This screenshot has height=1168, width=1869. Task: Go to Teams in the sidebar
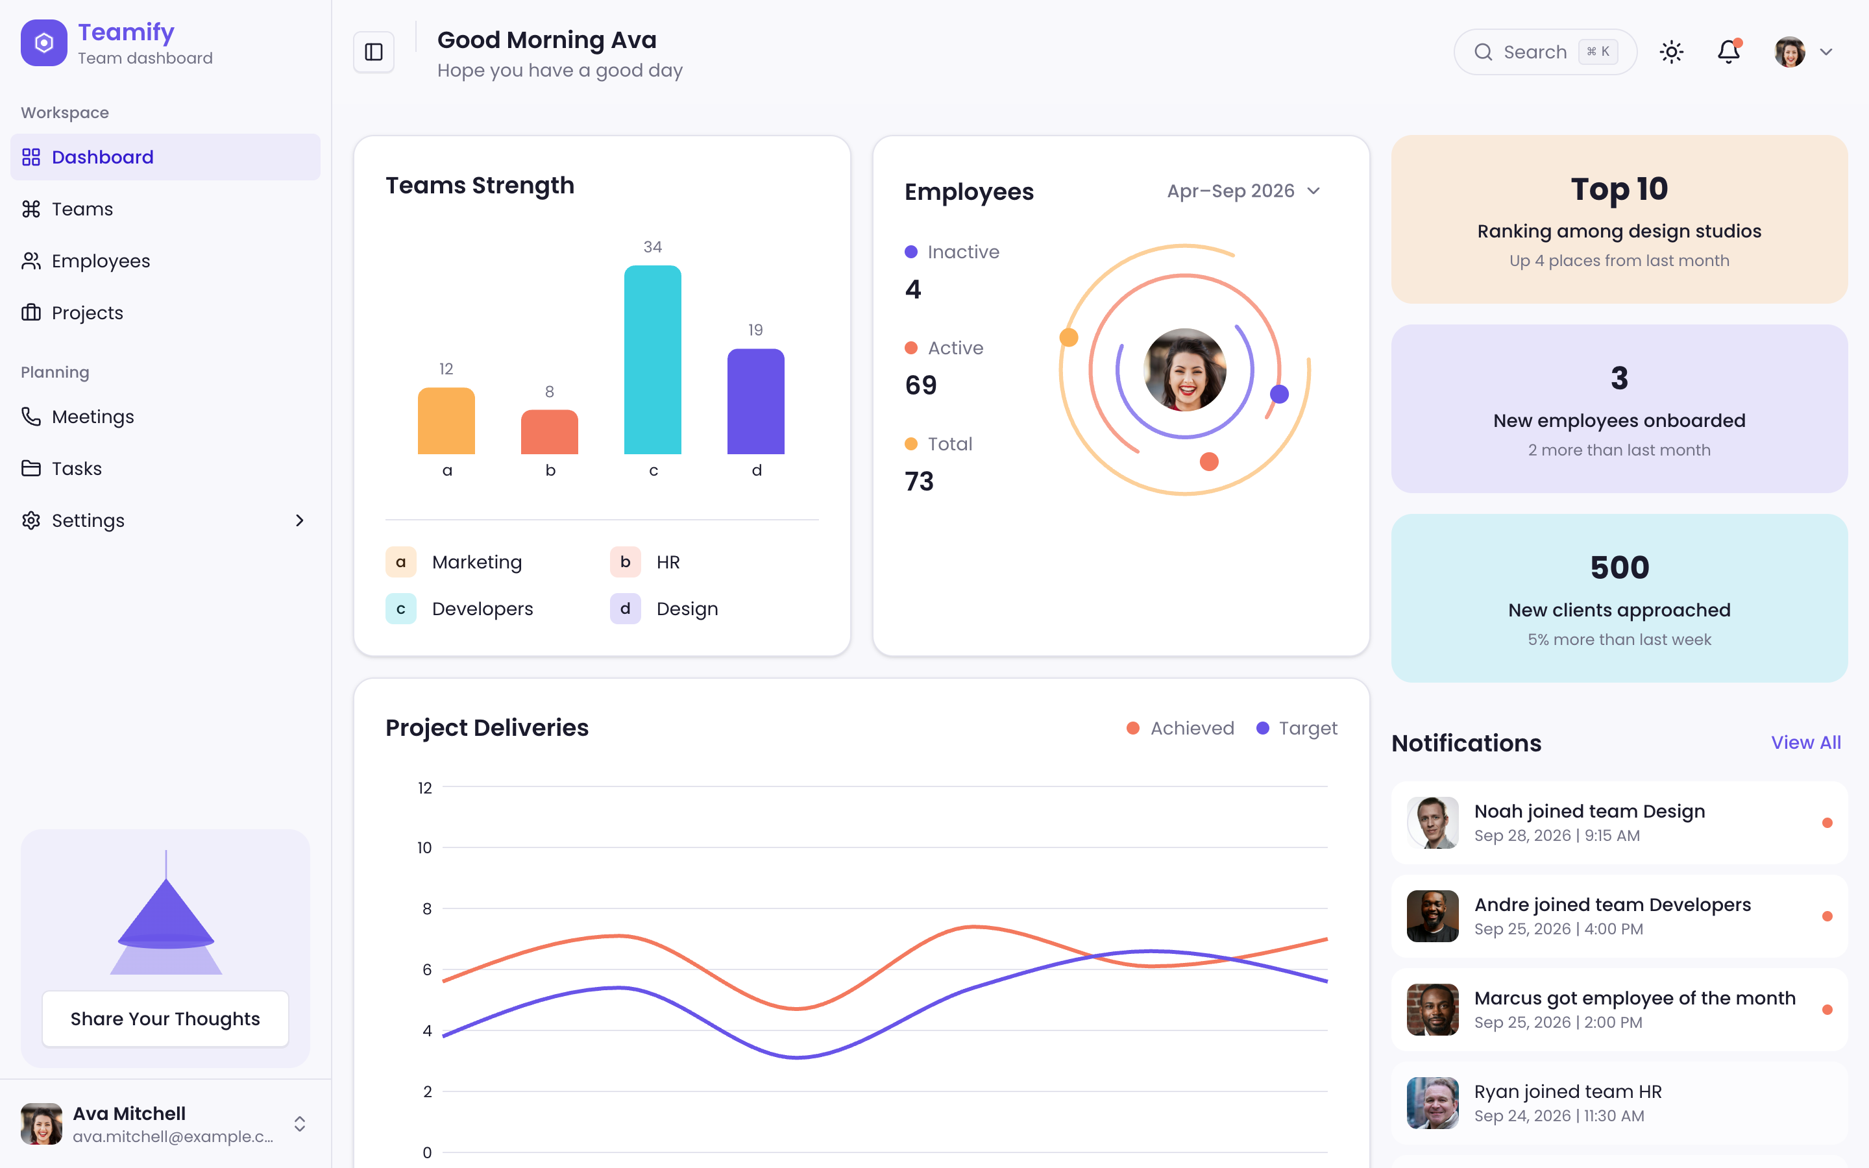165,208
